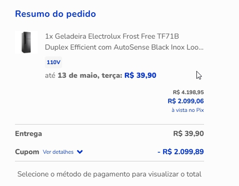Click the Cupom label
239x186 pixels.
pos(27,152)
